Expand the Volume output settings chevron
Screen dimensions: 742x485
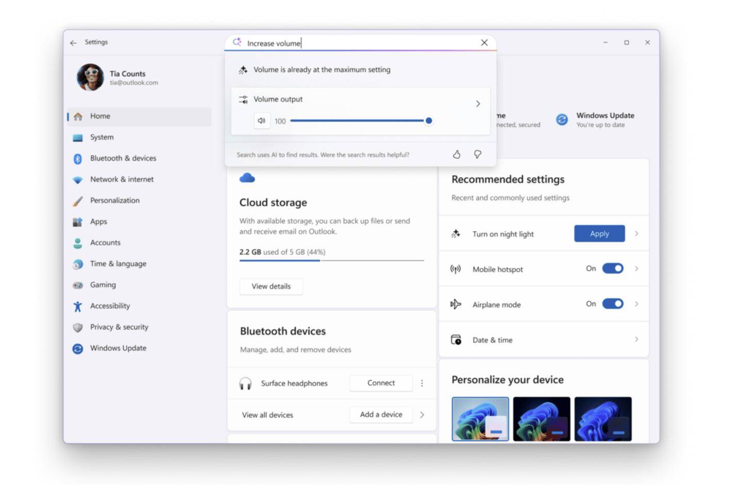[478, 104]
